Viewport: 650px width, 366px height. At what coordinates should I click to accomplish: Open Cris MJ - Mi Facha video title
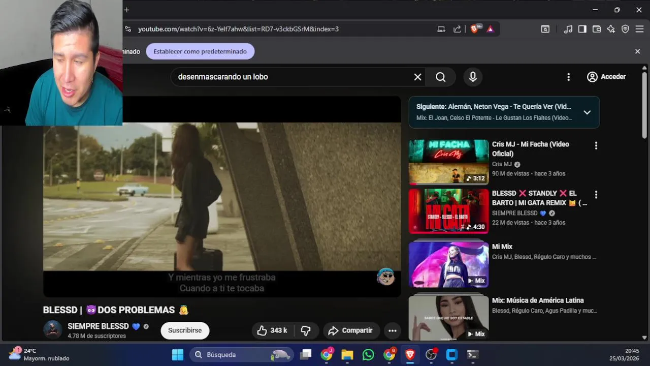(530, 149)
